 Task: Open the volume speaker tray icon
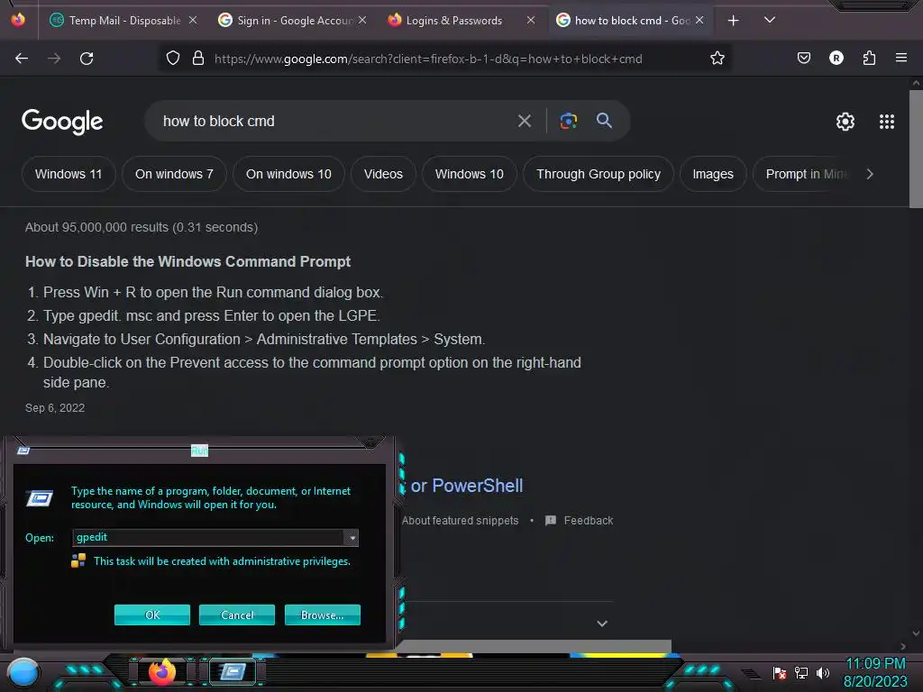coord(822,672)
